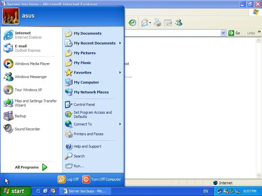The image size is (262, 196).
Task: Start Windows Messenger from the pinned list
Action: click(x=31, y=77)
